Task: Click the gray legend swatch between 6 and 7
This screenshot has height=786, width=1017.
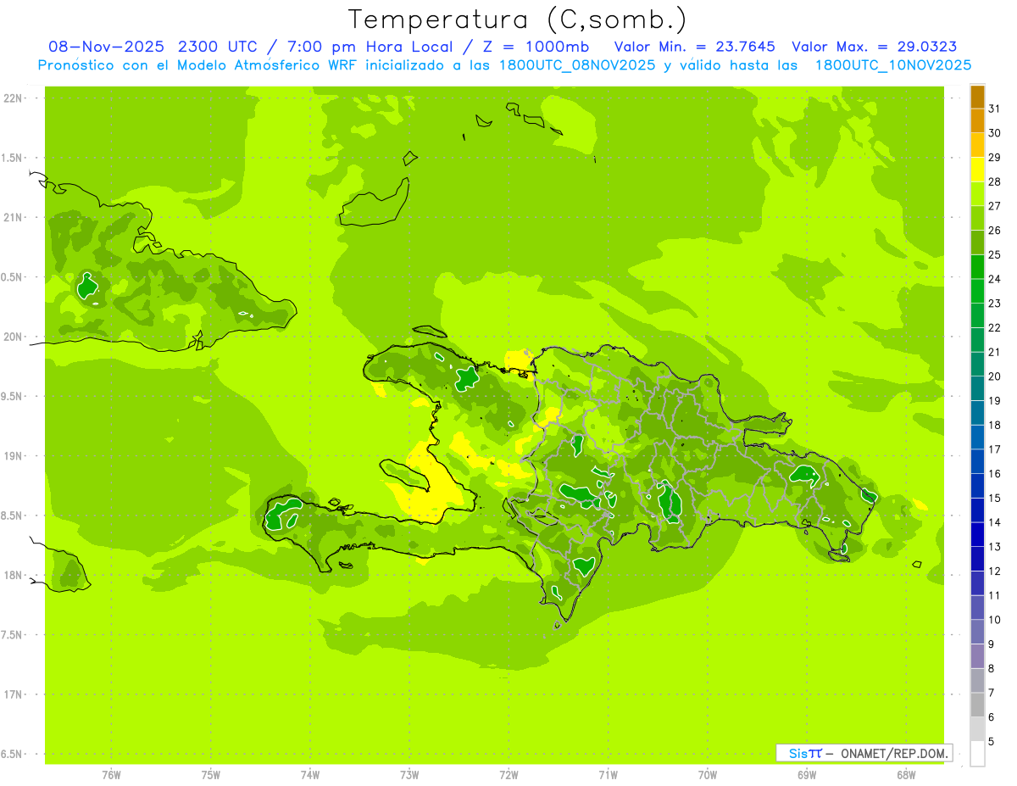Action: coord(977,705)
